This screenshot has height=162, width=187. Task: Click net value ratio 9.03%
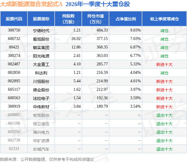[x=135, y=30]
